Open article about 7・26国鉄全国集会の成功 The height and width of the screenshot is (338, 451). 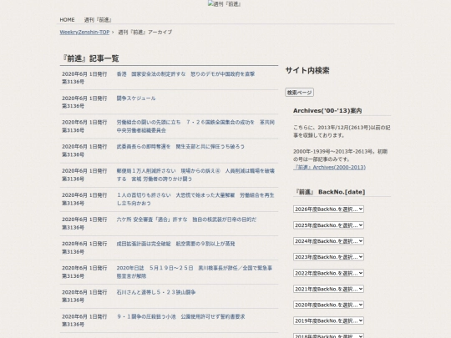pos(195,126)
